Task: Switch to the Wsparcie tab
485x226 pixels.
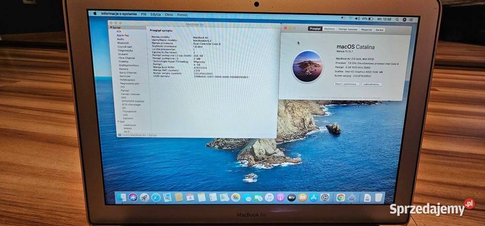Action: (x=366, y=30)
